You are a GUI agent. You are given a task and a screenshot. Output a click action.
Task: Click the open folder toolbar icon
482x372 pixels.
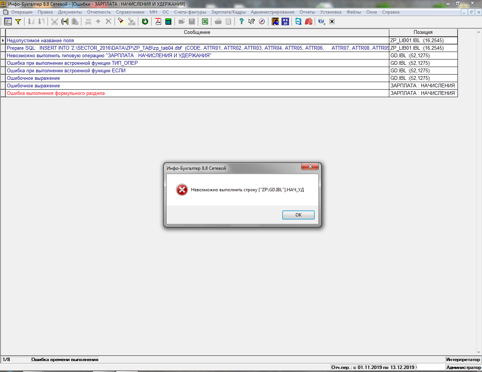click(x=182, y=21)
